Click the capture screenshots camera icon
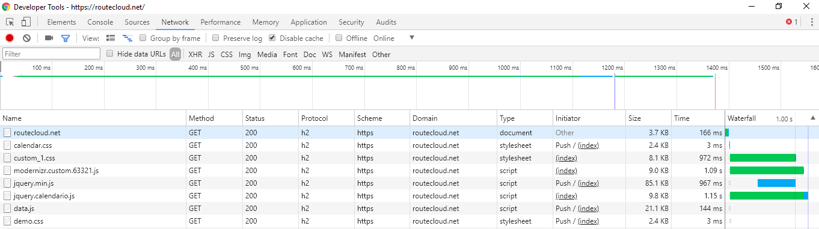Image resolution: width=819 pixels, height=229 pixels. [x=49, y=38]
